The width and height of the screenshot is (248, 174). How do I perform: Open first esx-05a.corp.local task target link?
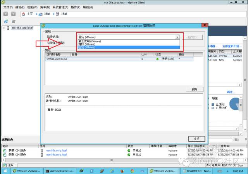tap(57, 150)
